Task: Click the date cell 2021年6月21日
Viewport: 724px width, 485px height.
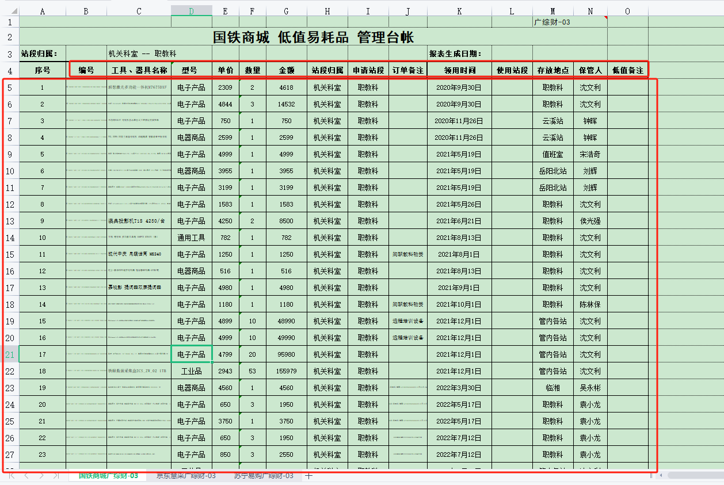Action: click(460, 221)
